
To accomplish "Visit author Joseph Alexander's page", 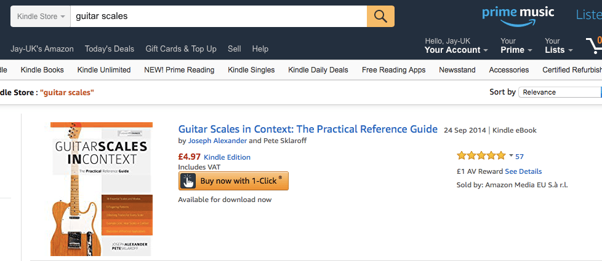I will (x=213, y=141).
